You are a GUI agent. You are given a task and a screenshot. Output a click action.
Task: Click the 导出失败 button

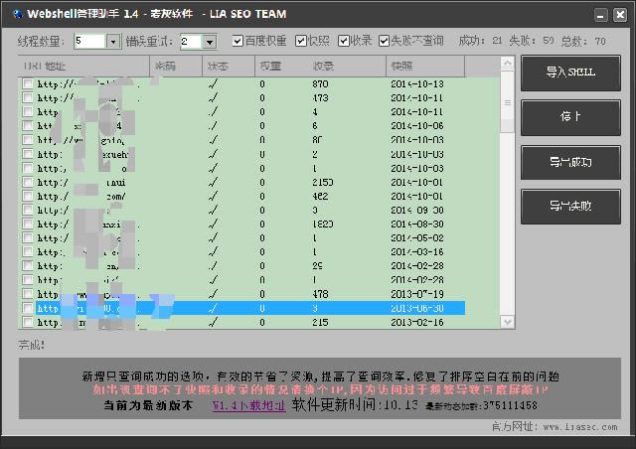click(570, 206)
